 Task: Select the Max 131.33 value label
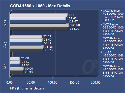(x=74, y=15)
